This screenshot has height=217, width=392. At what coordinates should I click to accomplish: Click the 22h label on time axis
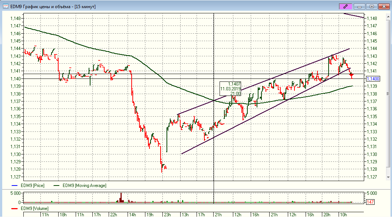114,214
